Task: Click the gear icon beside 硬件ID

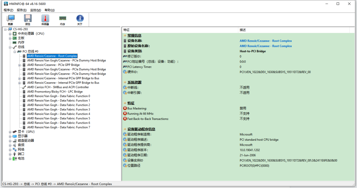Action: [x=125, y=72]
